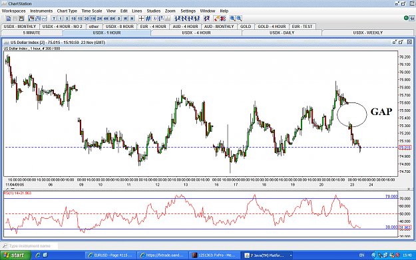Click the EN language indicator in tray
The height and width of the screenshot is (260, 416).
[x=361, y=255]
